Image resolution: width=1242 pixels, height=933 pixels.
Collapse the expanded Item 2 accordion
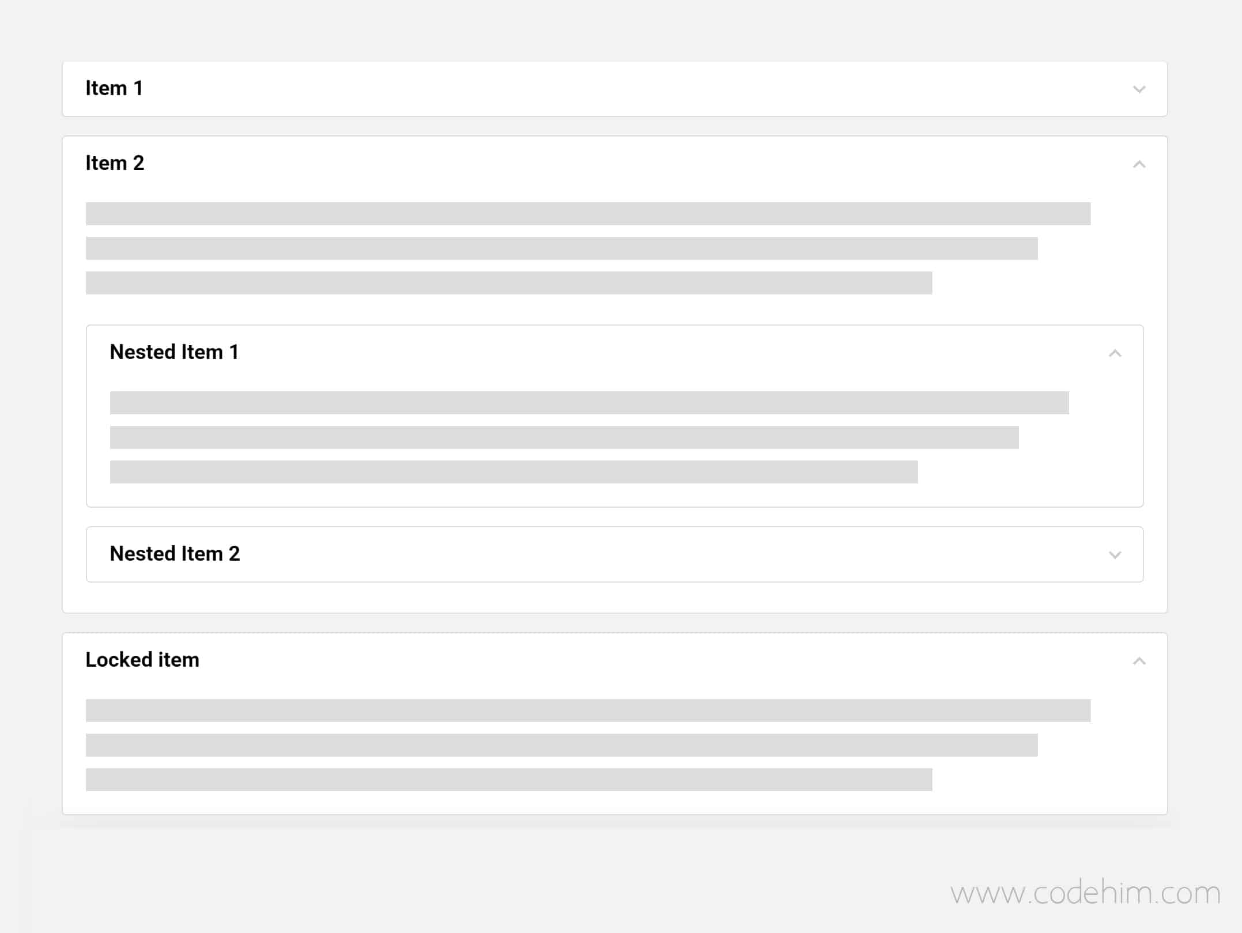1140,164
